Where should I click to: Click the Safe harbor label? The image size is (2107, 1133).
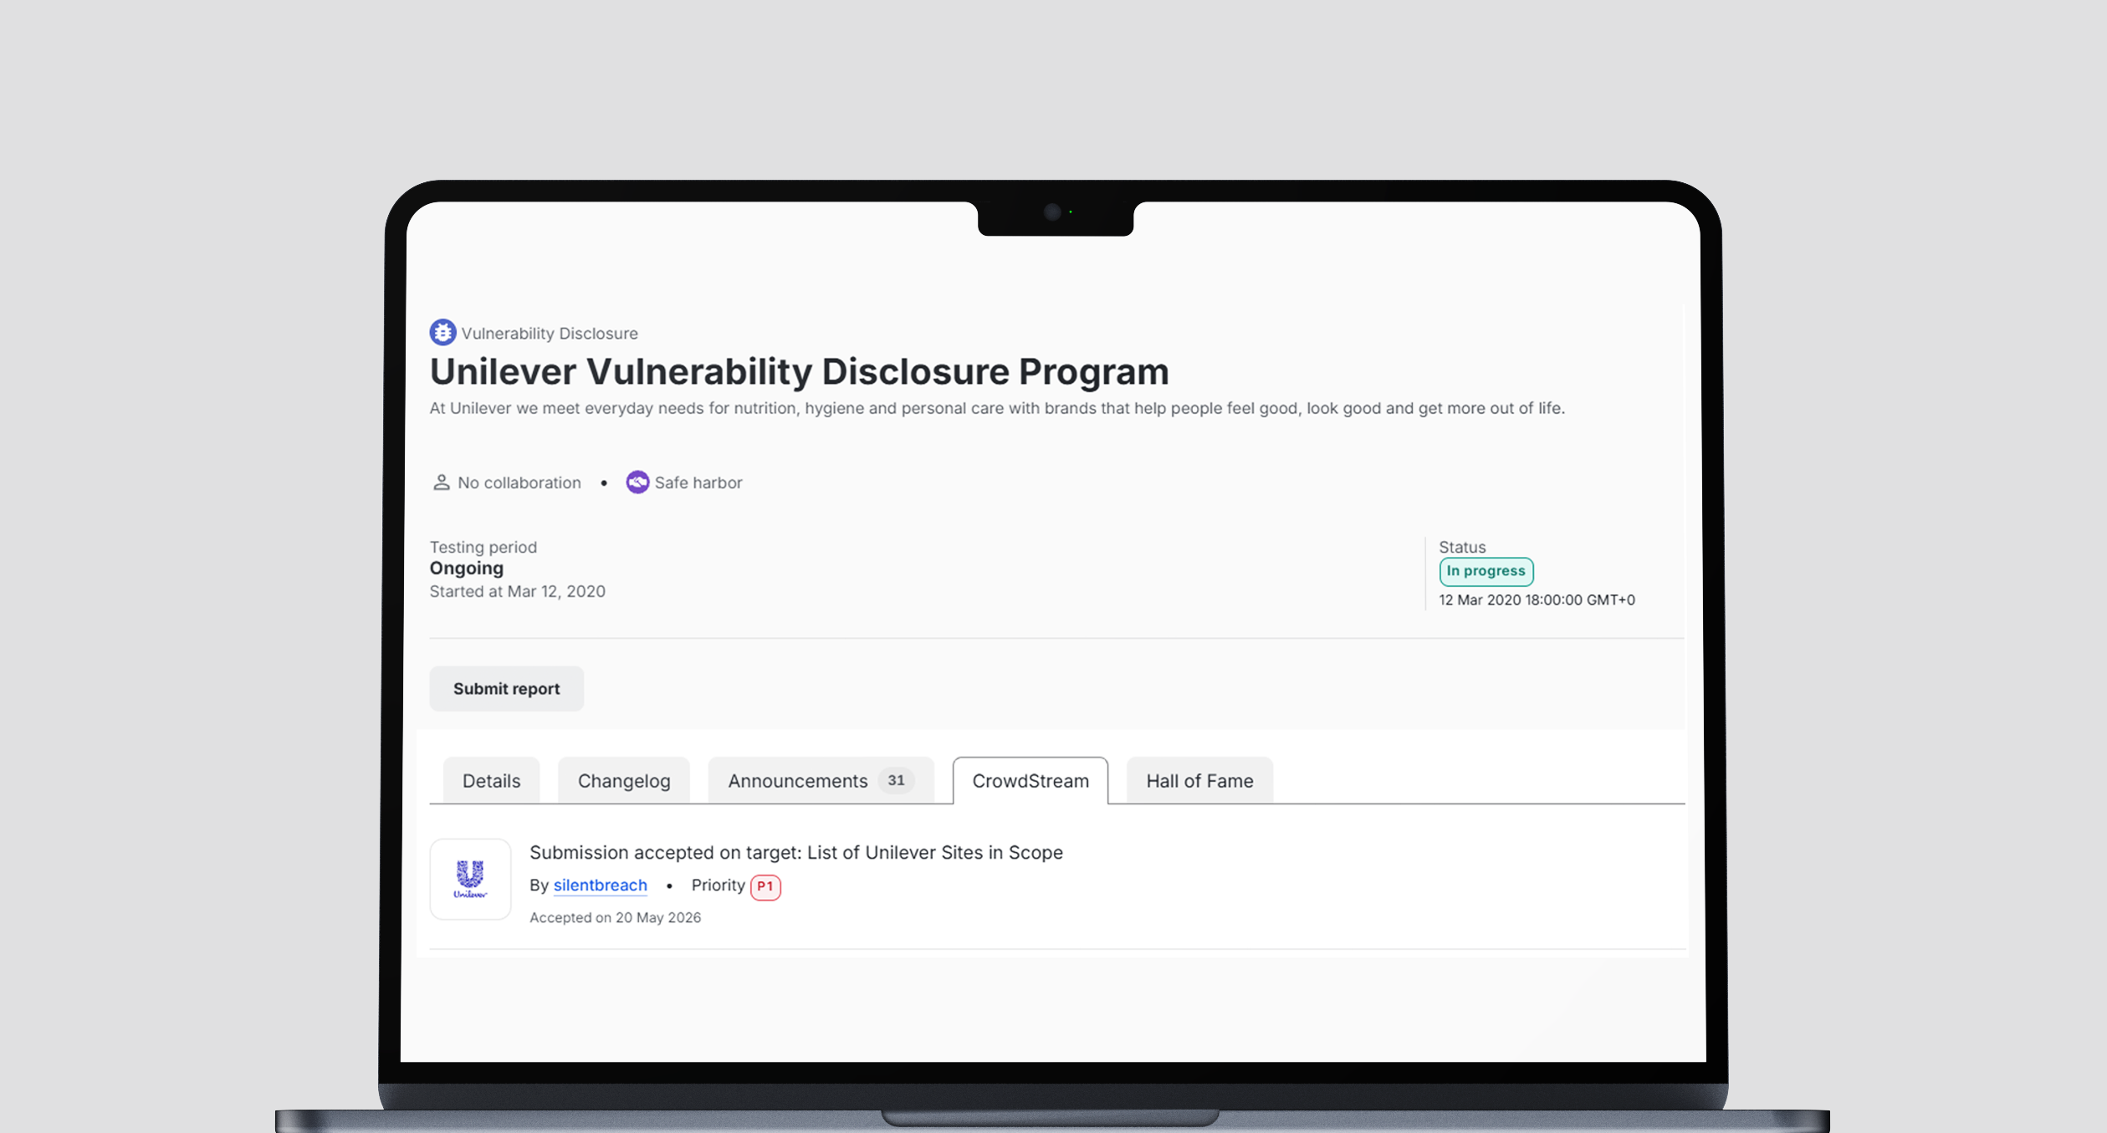click(698, 482)
